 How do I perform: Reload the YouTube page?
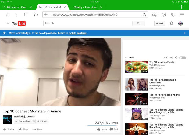(x=144, y=15)
